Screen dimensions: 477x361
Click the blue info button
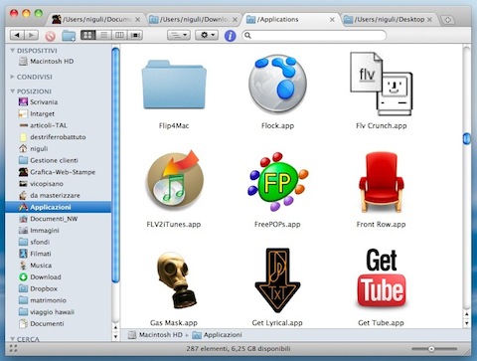[x=230, y=35]
